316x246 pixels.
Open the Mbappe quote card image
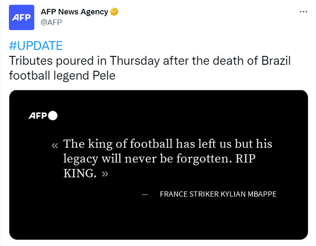coord(158,165)
